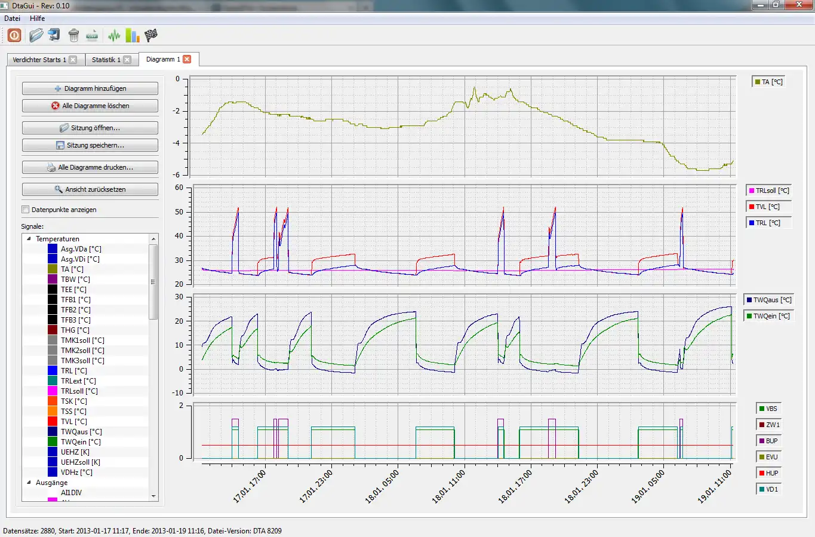Click the Diagramm hinzufügen button

[90, 88]
